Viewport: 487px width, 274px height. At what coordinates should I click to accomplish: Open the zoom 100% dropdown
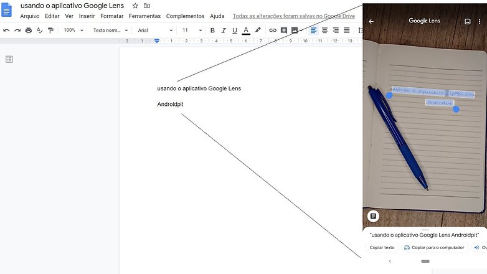pyautogui.click(x=73, y=30)
